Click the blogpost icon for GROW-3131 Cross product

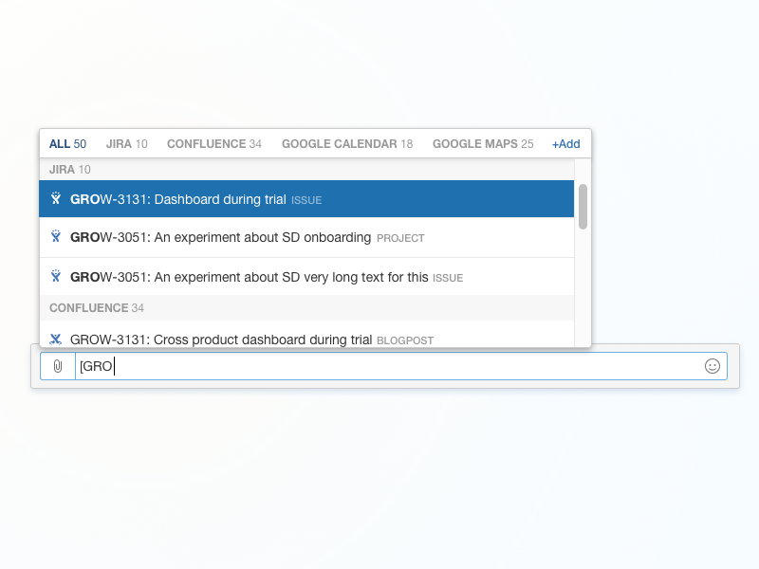click(55, 339)
